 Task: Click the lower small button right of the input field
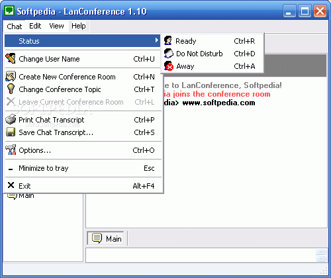pos(321,258)
